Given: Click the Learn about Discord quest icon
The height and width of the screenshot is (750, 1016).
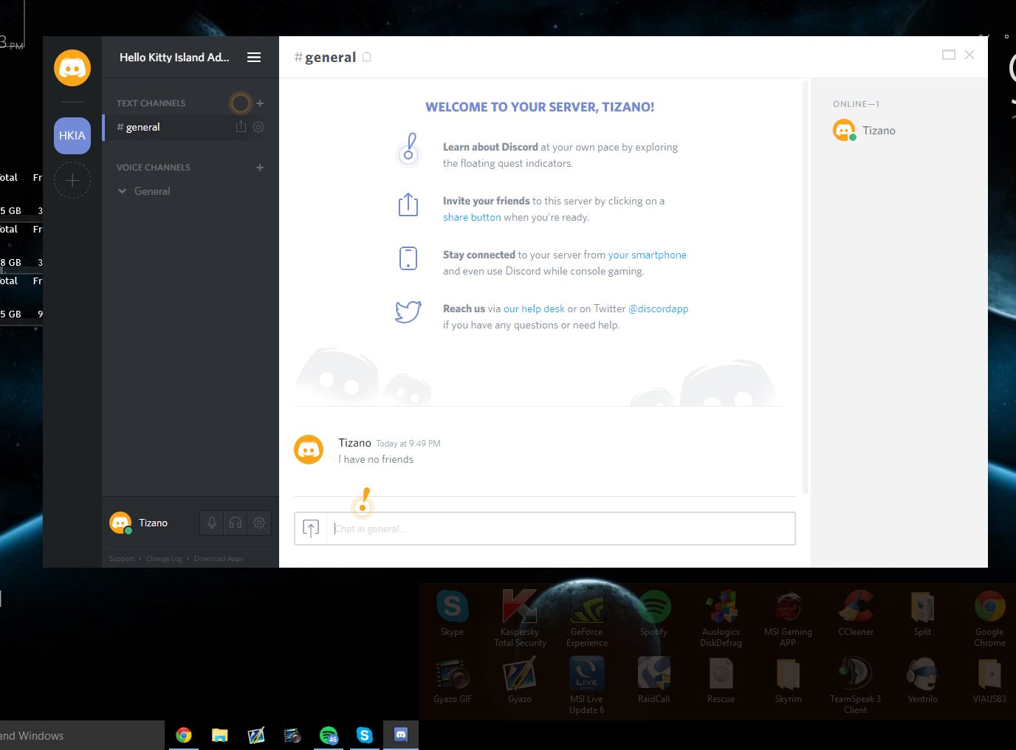Looking at the screenshot, I should (408, 151).
